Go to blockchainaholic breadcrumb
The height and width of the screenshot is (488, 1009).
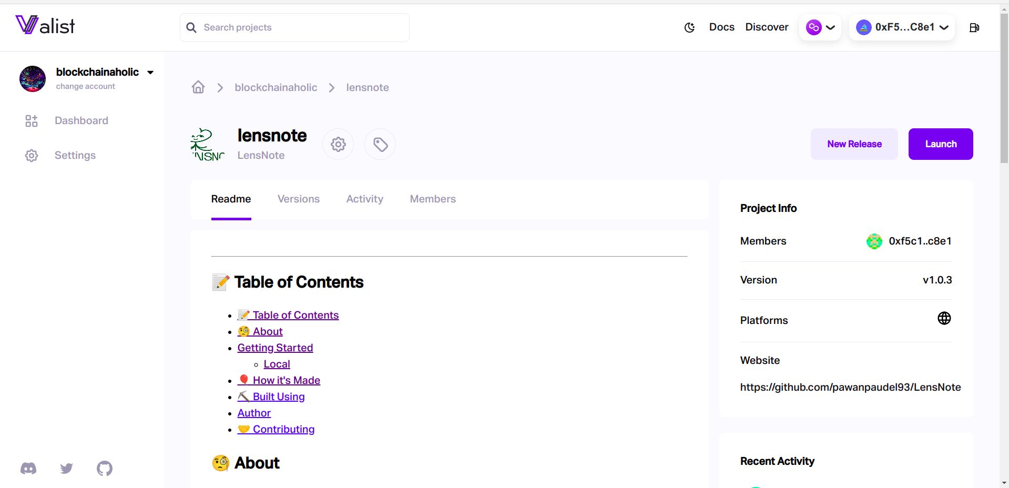click(x=276, y=87)
